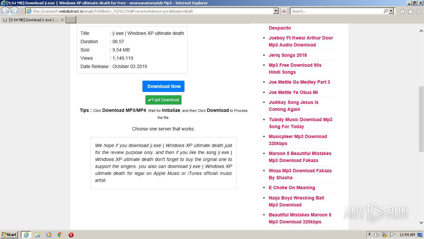
Task: Expand the address bar autocomplete dropdown
Action: click(x=276, y=11)
